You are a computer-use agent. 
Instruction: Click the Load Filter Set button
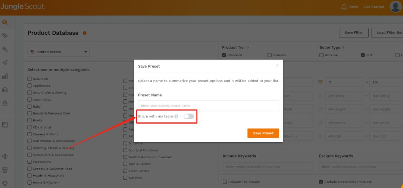click(388, 32)
